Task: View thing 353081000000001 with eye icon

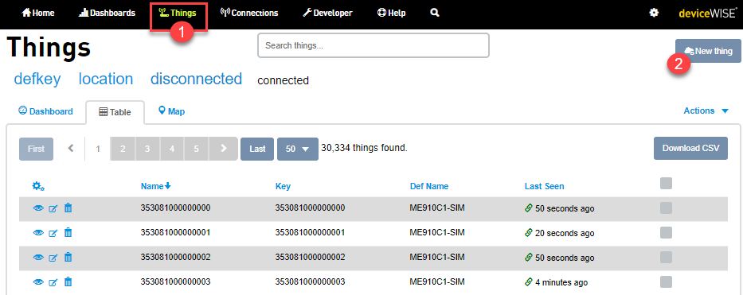Action: pos(38,233)
